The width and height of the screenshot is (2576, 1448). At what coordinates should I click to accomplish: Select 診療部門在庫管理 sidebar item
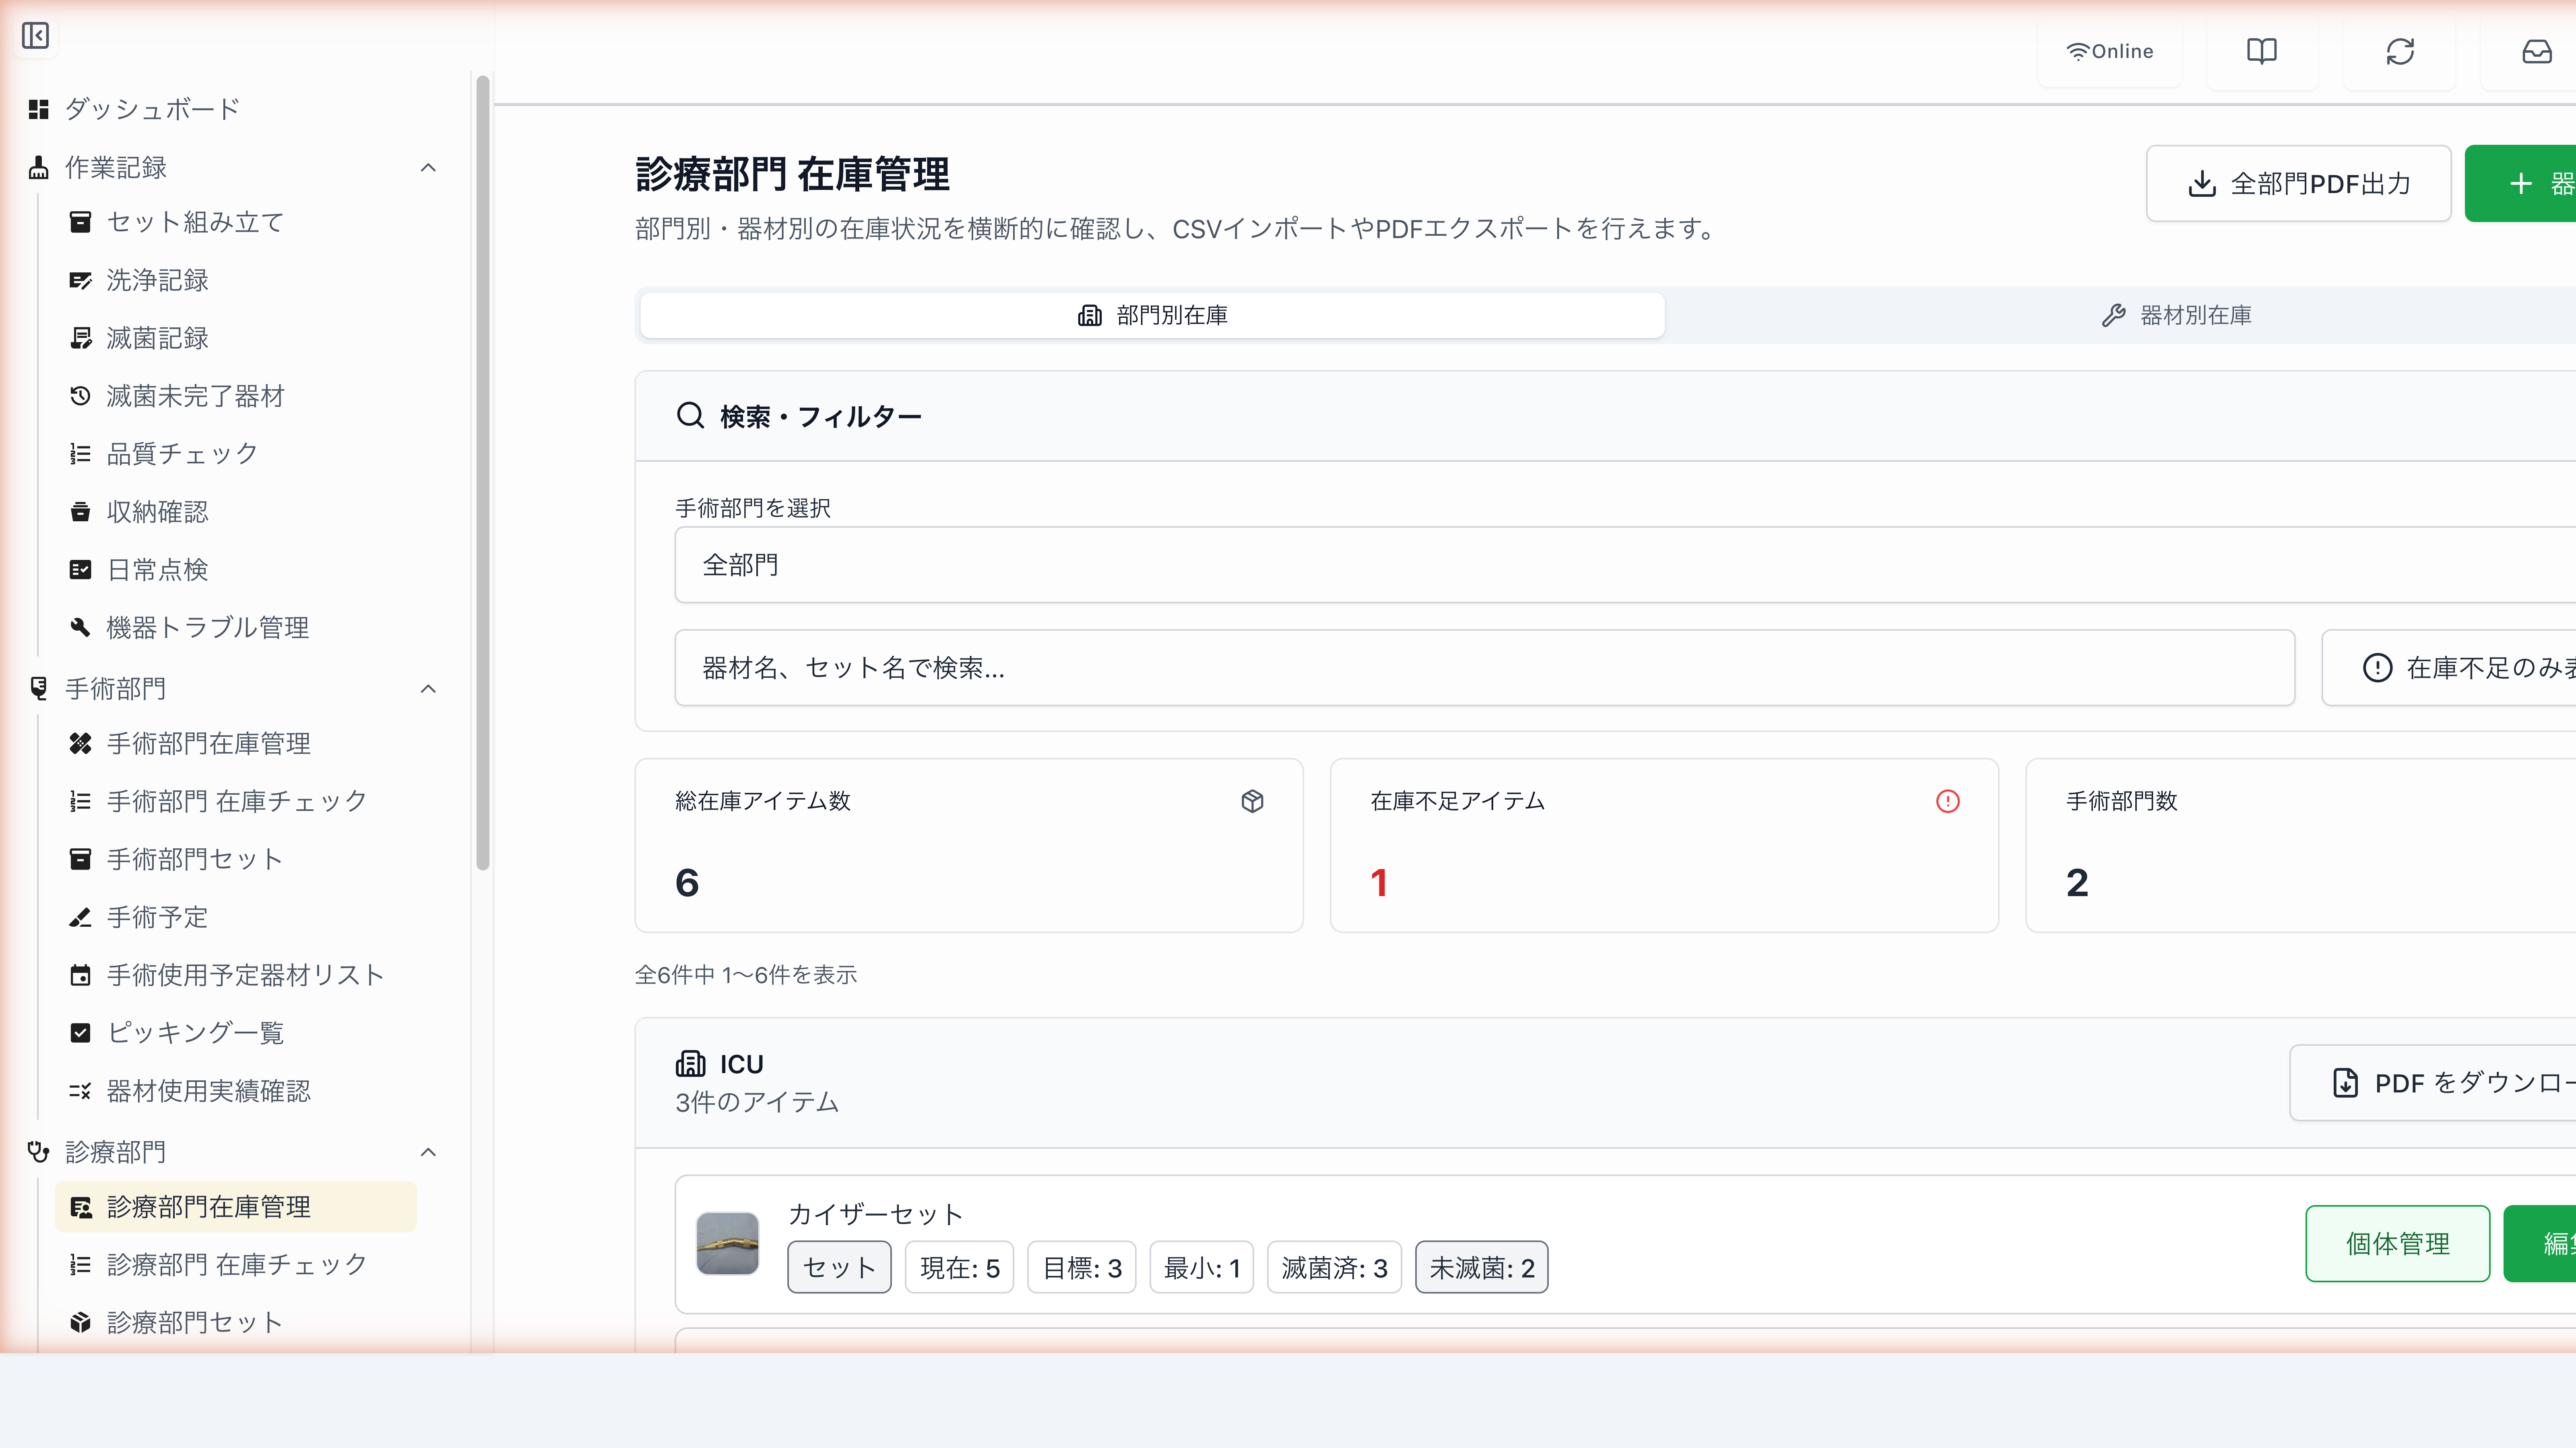coord(236,1207)
